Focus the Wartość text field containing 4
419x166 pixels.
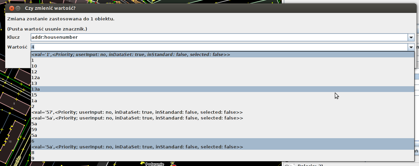(x=219, y=47)
